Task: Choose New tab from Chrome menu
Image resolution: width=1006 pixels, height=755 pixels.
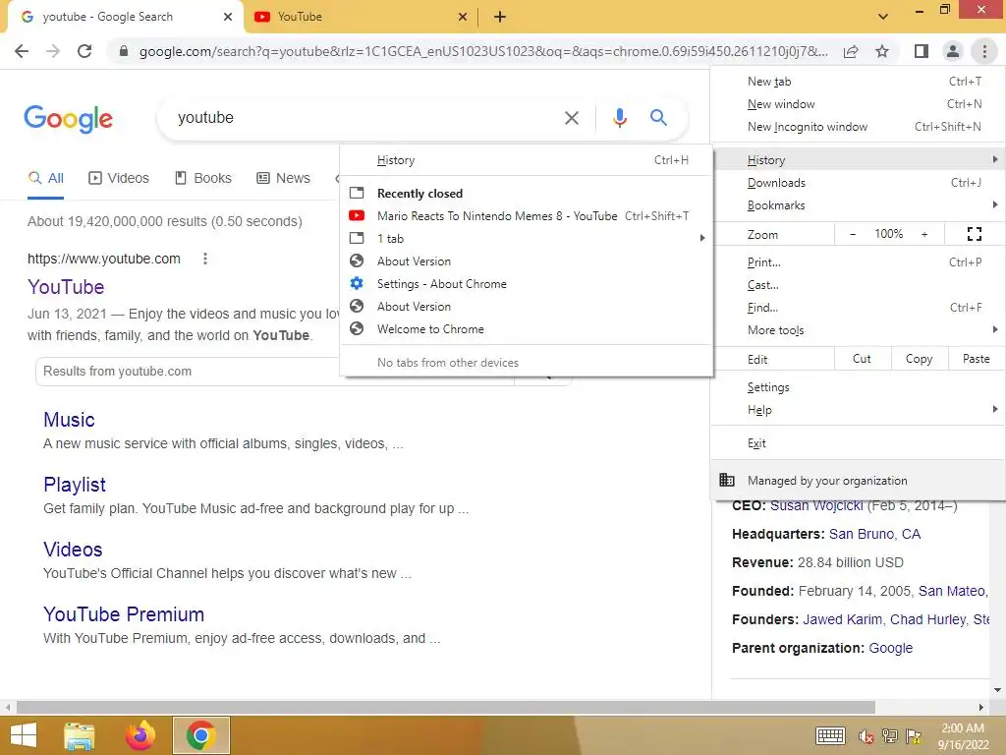Action: point(859,82)
